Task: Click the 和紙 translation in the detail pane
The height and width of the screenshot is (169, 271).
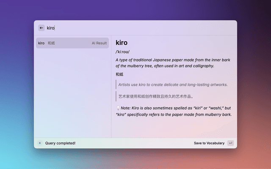Action: [x=119, y=74]
